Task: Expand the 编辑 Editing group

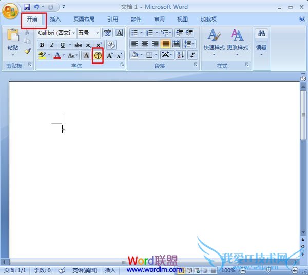Action: tap(261, 42)
